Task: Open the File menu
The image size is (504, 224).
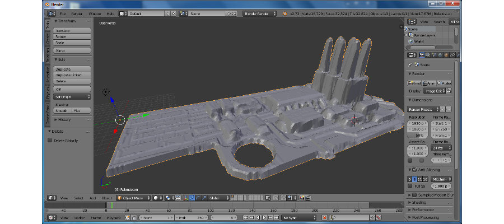Action: (62, 13)
